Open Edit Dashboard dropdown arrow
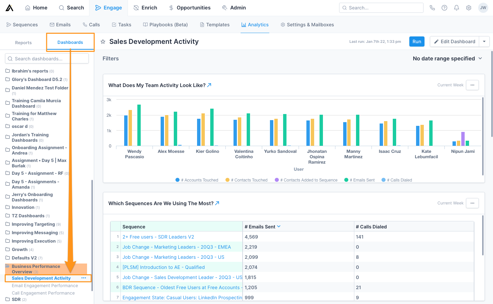Screen dimensions: 493x304 (x=484, y=42)
